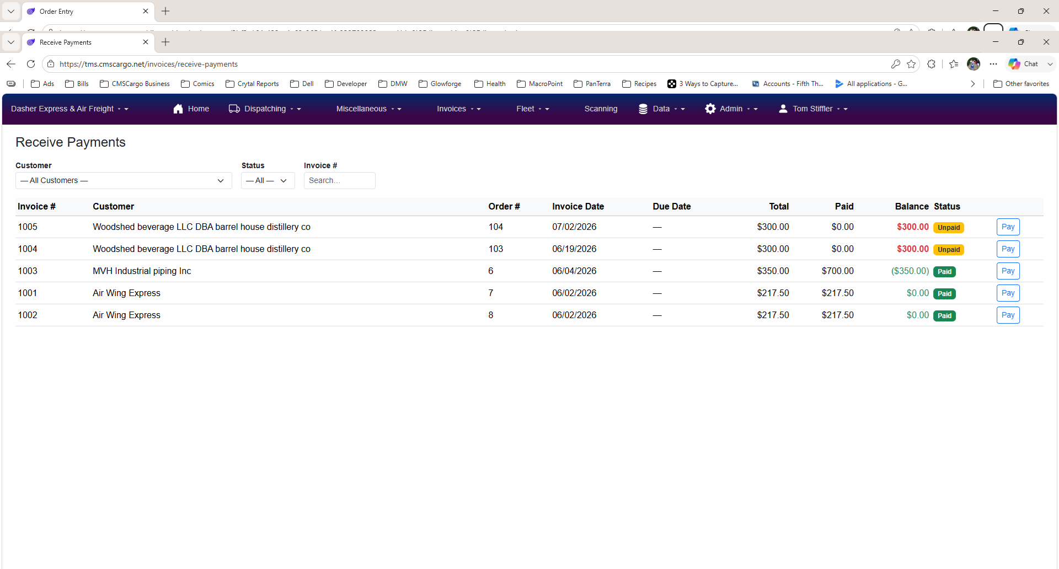The height and width of the screenshot is (569, 1059).
Task: Expand the Miscellaneous menu
Action: [x=368, y=109]
